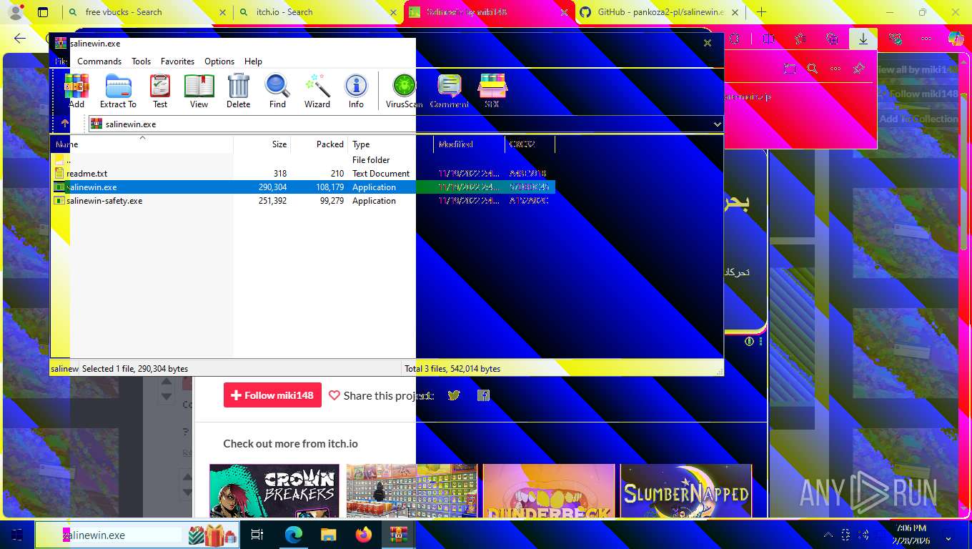
Task: Open the Dunderbeck game thumbnail
Action: (549, 491)
